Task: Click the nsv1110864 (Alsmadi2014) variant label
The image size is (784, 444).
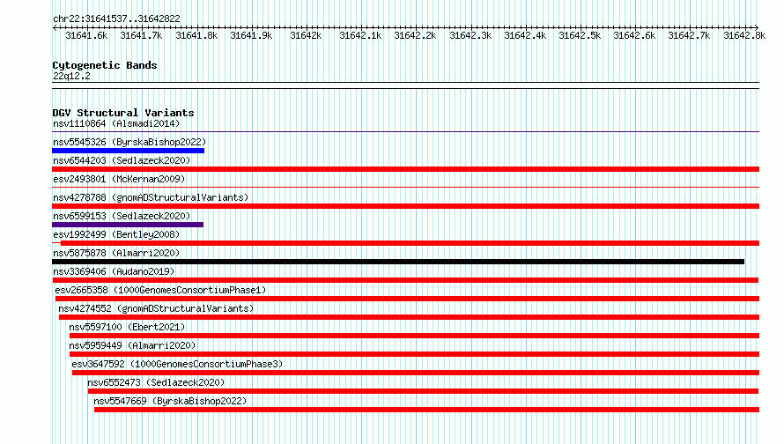Action: [x=116, y=123]
